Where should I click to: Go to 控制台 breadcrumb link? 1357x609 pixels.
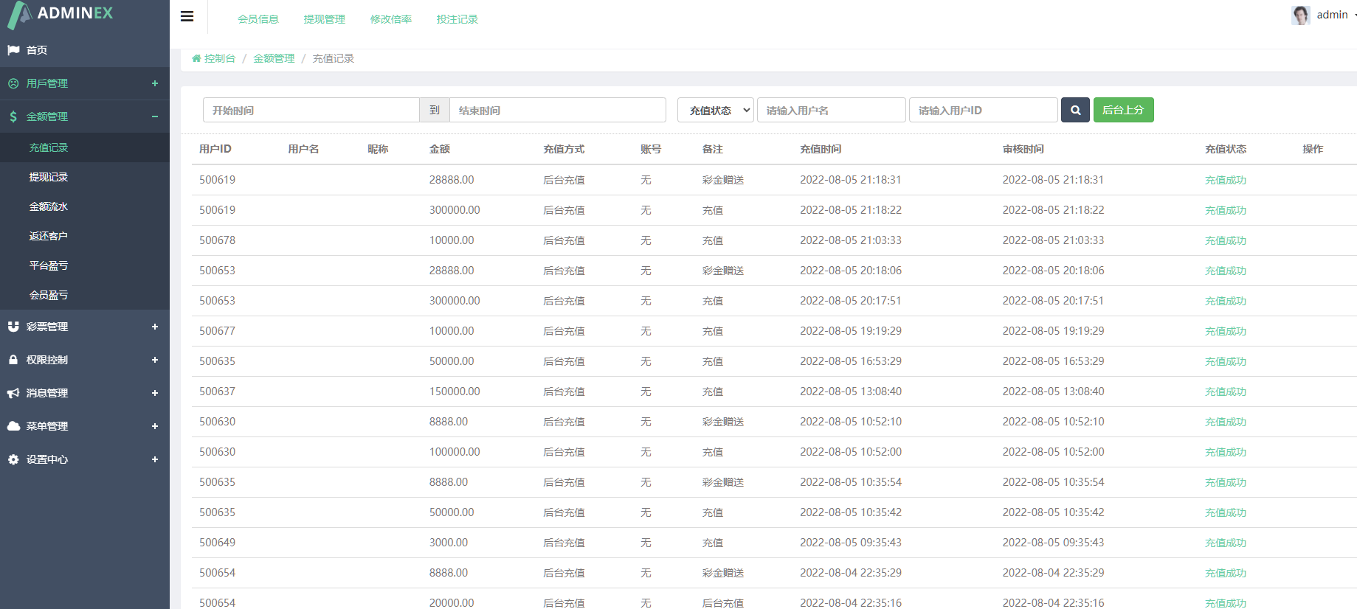click(219, 58)
